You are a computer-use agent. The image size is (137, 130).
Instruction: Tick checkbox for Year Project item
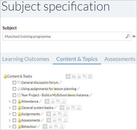tap(14, 95)
